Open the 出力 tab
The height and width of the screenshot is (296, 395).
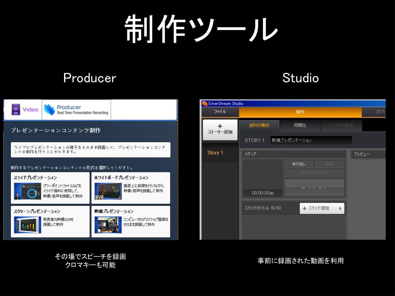[380, 112]
